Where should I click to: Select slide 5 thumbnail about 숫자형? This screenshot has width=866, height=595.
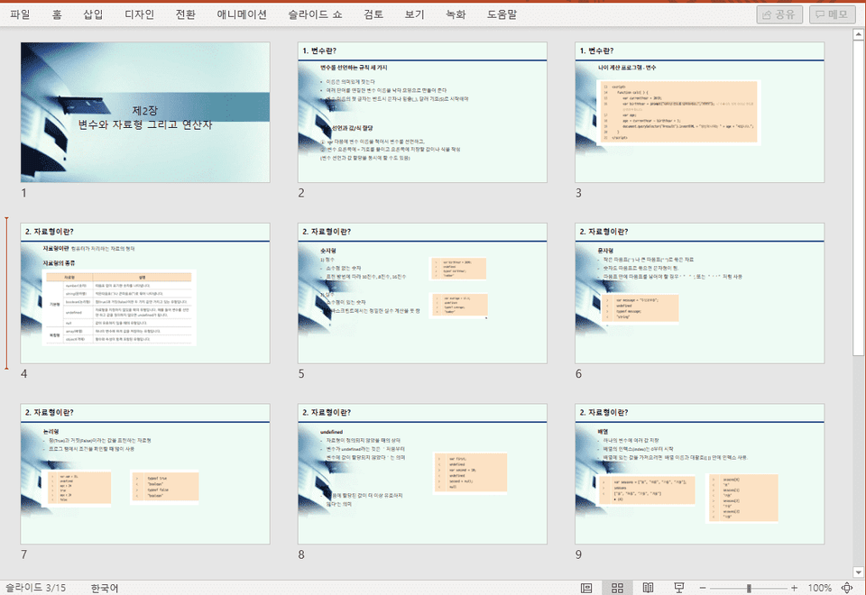point(422,293)
